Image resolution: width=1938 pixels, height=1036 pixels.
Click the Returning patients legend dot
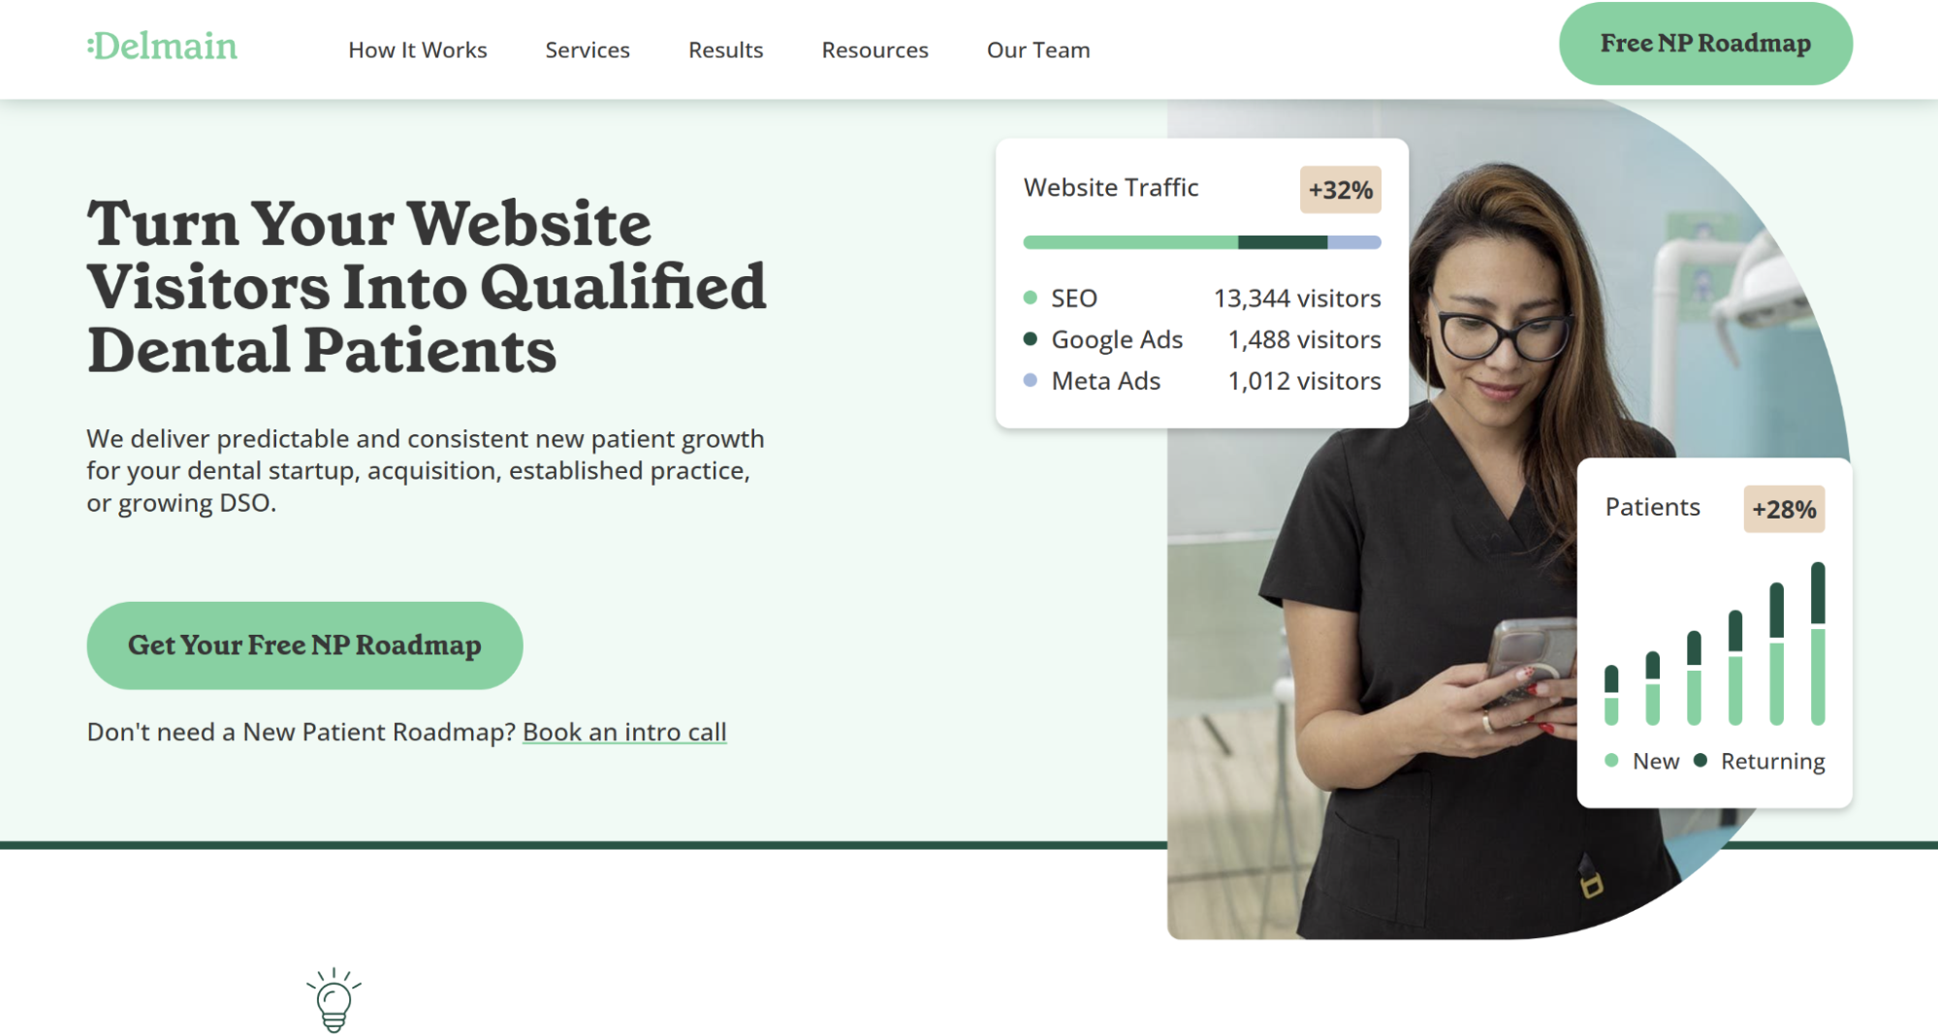[1700, 761]
